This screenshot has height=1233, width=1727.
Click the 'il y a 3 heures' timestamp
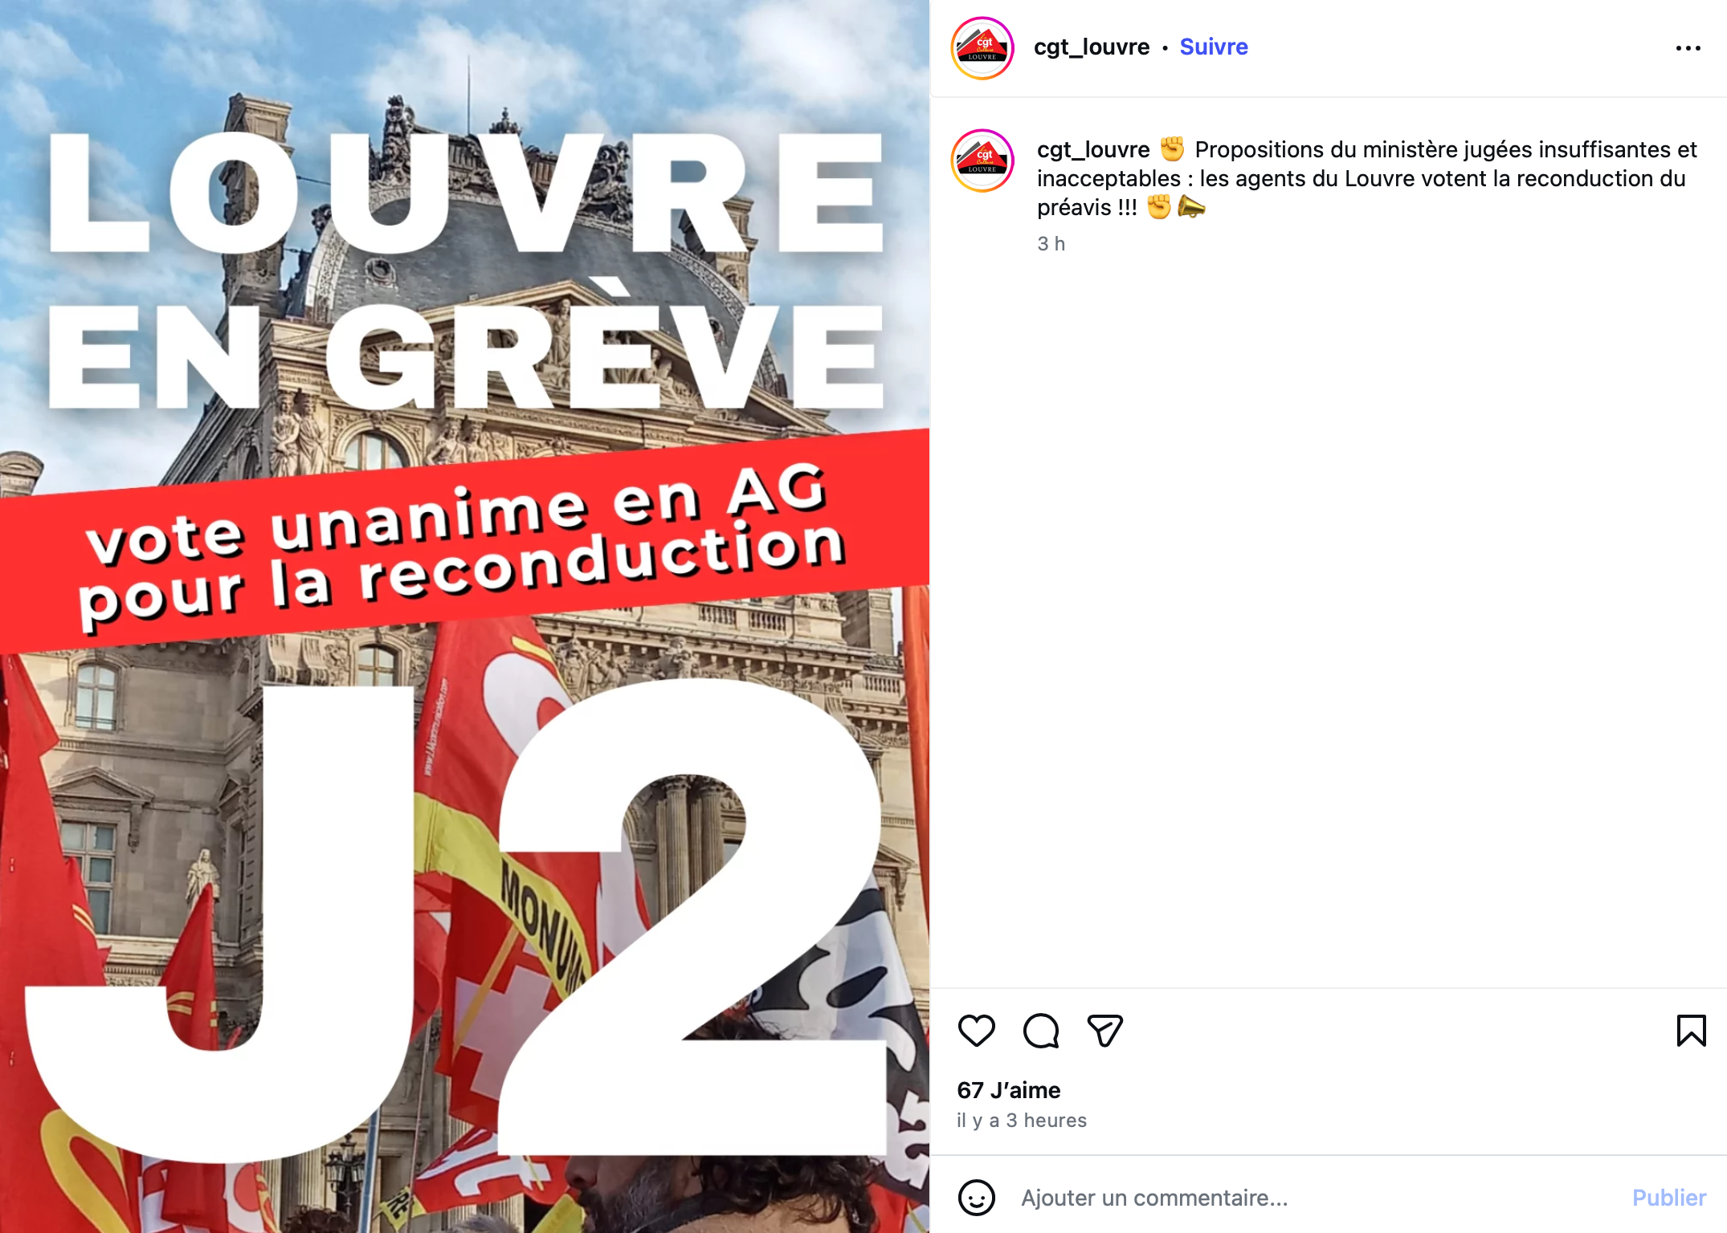[x=1021, y=1121]
